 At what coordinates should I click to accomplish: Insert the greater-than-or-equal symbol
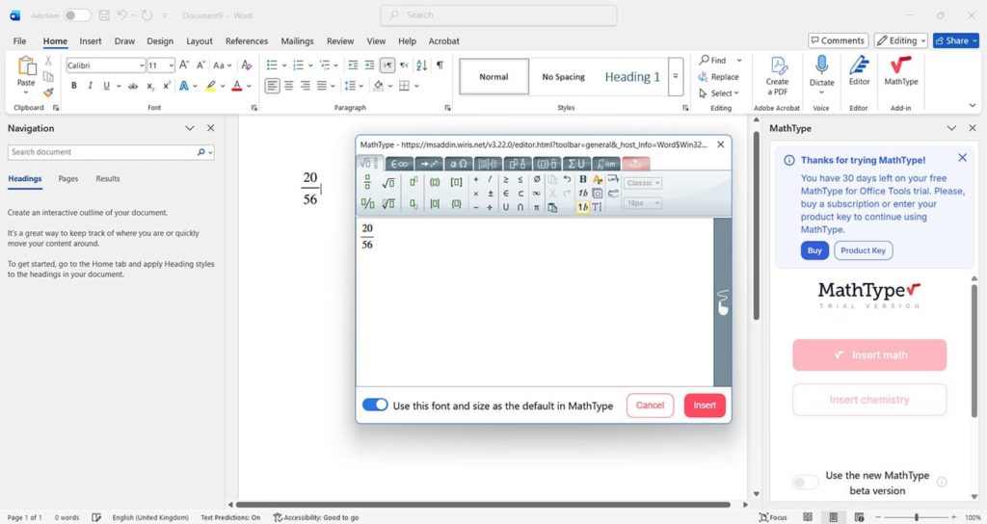[x=505, y=180]
